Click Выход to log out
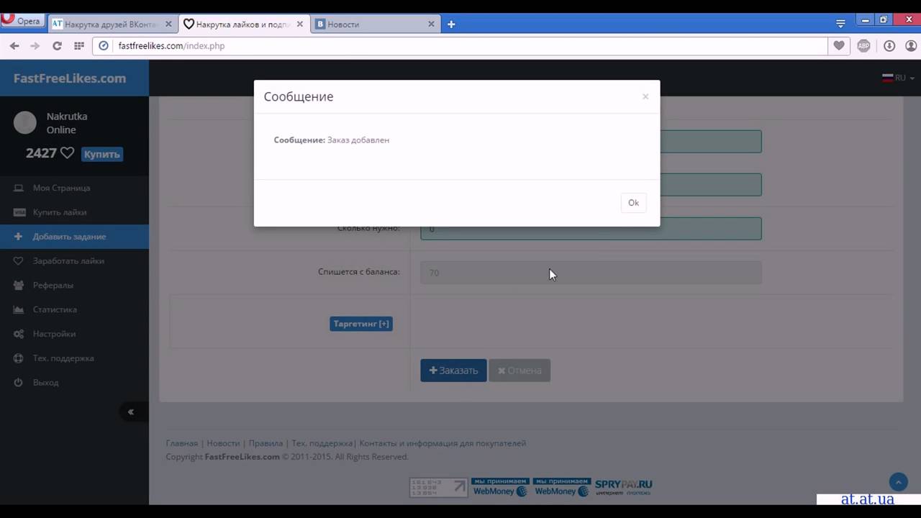 coord(74,383)
